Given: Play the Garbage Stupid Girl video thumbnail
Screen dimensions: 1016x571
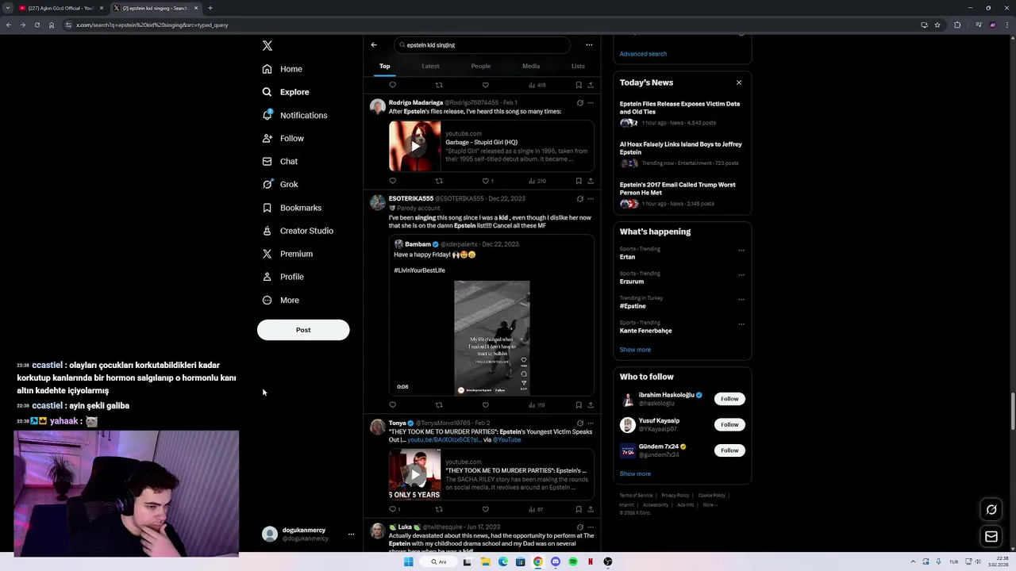Looking at the screenshot, I should coord(415,147).
